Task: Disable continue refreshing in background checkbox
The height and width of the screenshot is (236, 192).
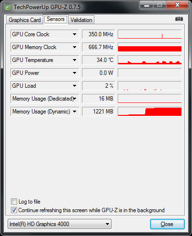Action: [x=14, y=210]
